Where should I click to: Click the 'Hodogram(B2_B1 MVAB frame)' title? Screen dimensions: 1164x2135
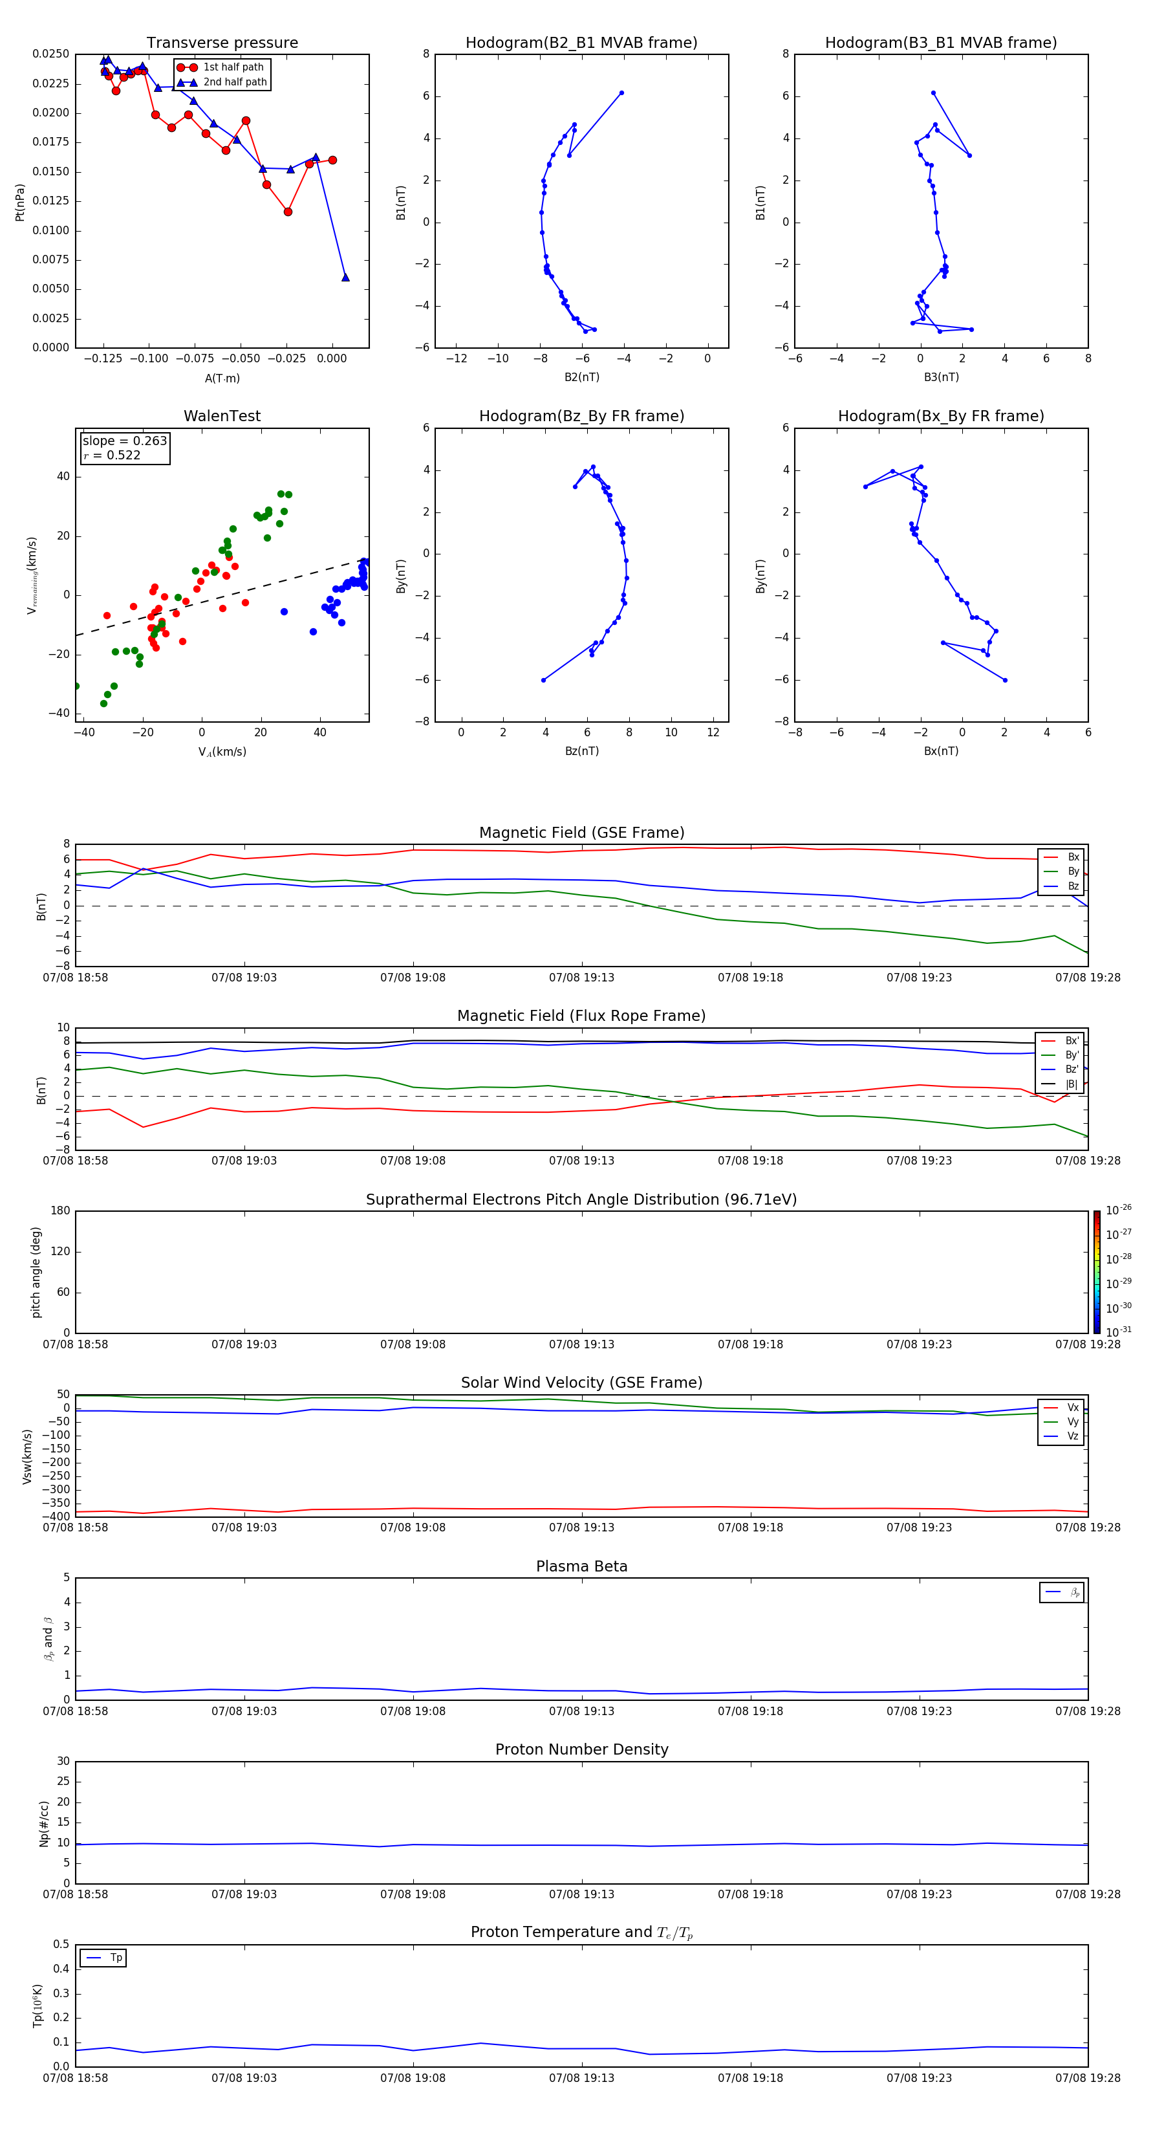(x=581, y=43)
